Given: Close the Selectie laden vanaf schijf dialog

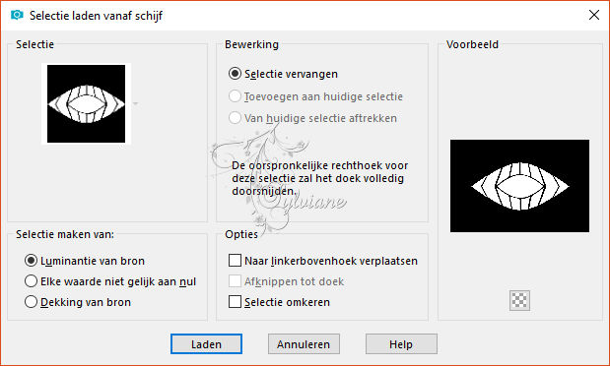Looking at the screenshot, I should (594, 15).
